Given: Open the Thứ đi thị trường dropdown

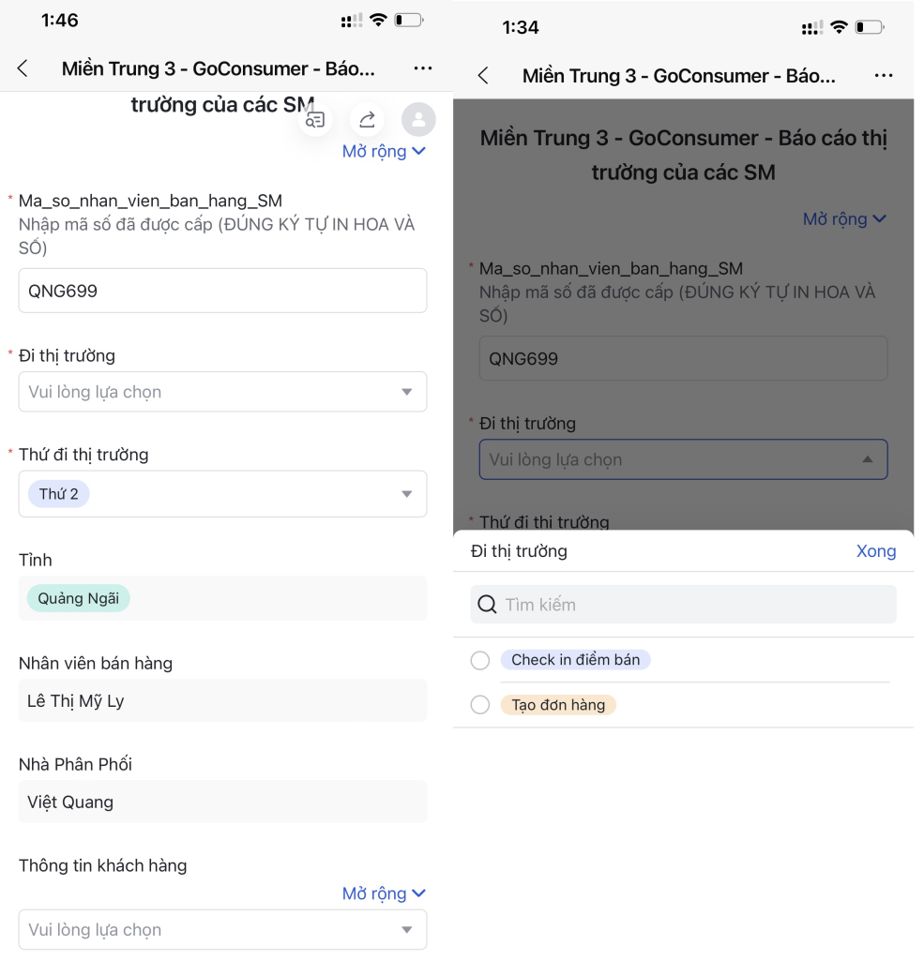Looking at the screenshot, I should [x=222, y=494].
